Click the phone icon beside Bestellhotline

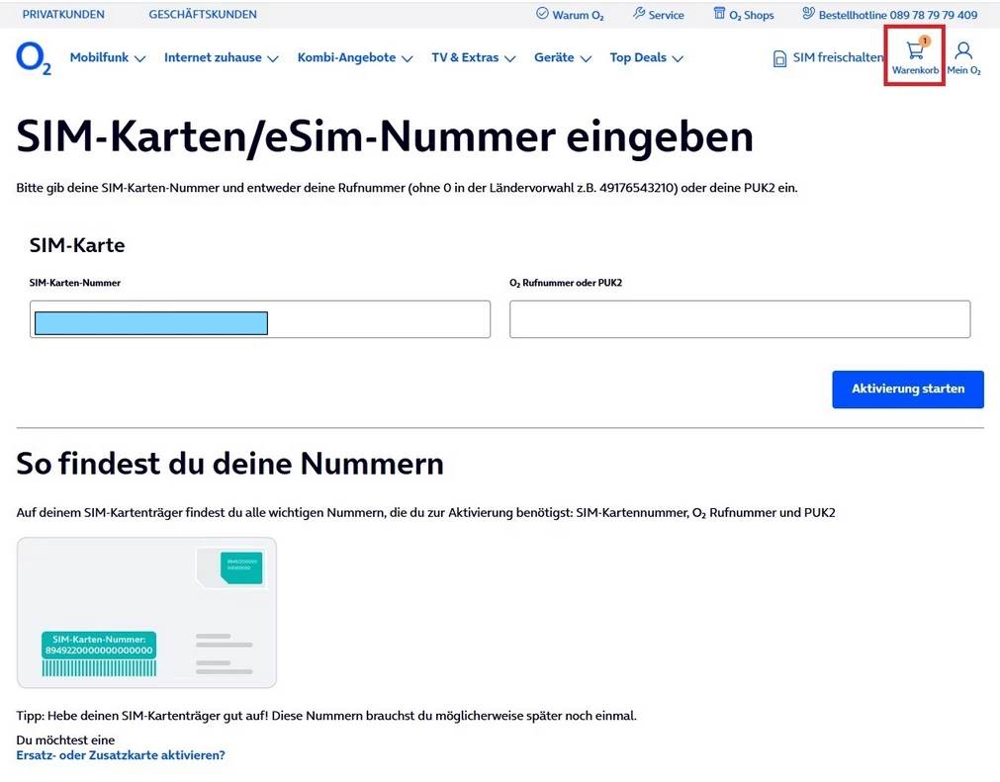pos(808,14)
